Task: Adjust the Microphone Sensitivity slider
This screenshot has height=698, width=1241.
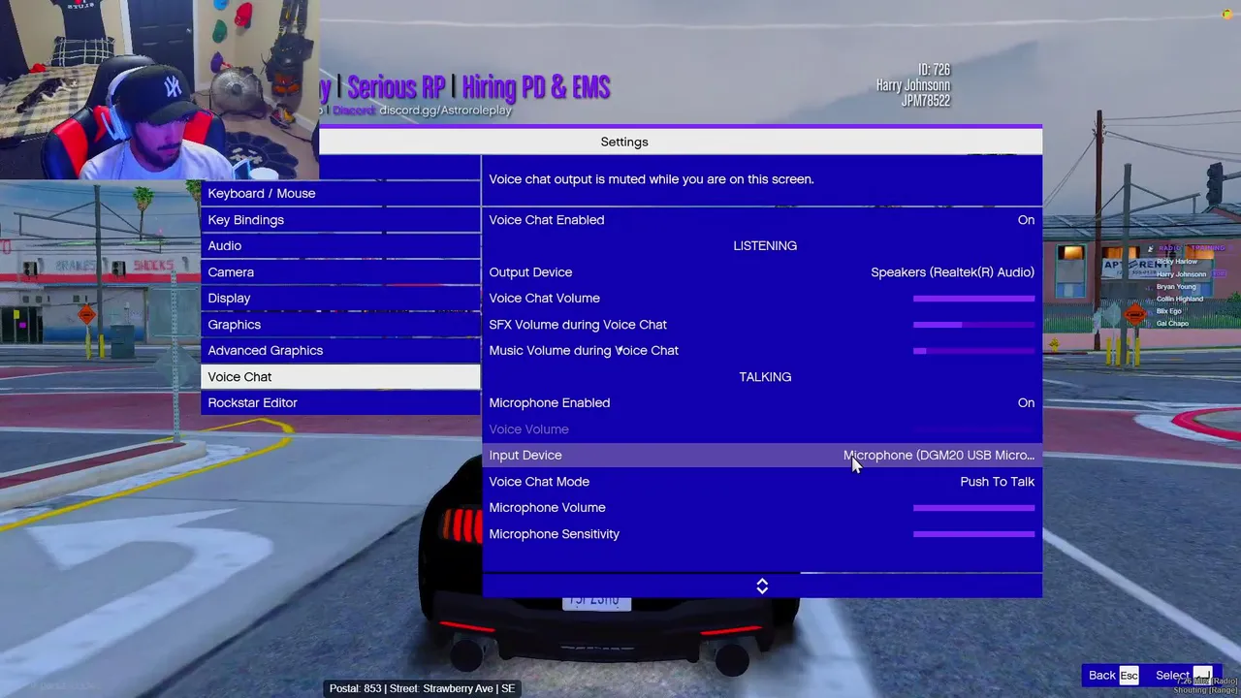Action: pos(973,534)
